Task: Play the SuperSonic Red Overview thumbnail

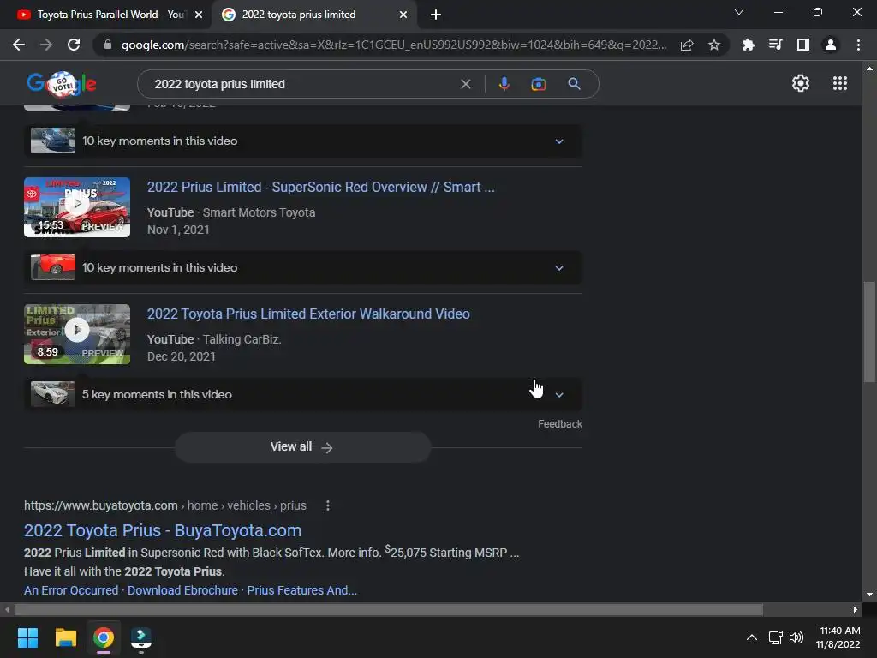Action: coord(77,207)
